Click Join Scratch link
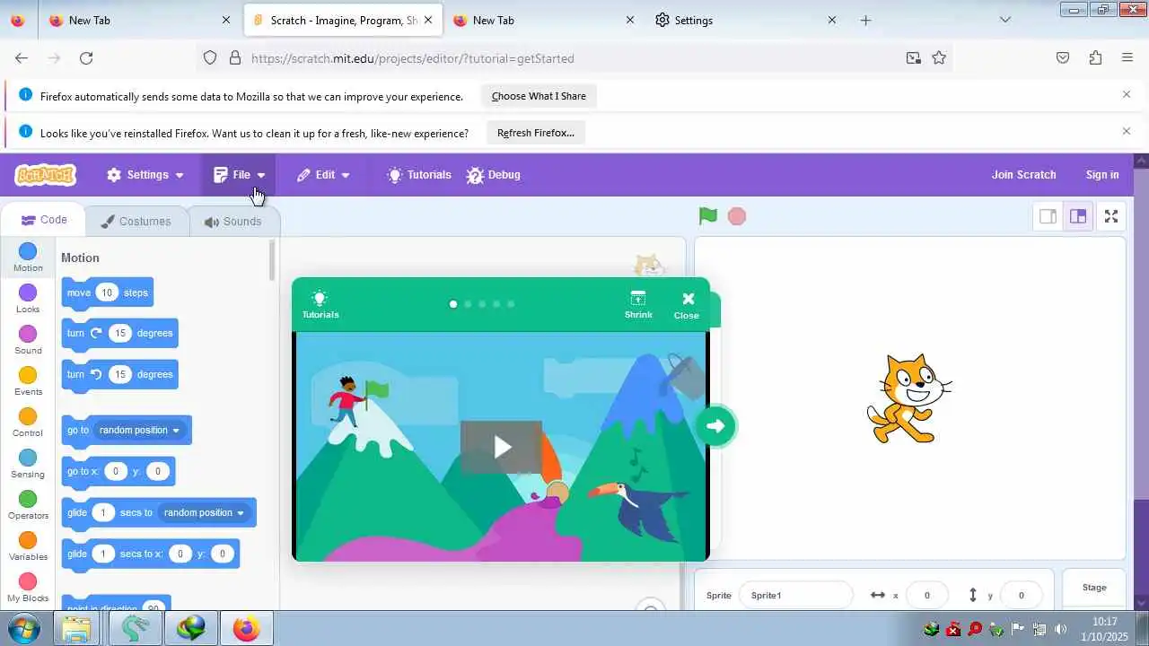 (1023, 175)
